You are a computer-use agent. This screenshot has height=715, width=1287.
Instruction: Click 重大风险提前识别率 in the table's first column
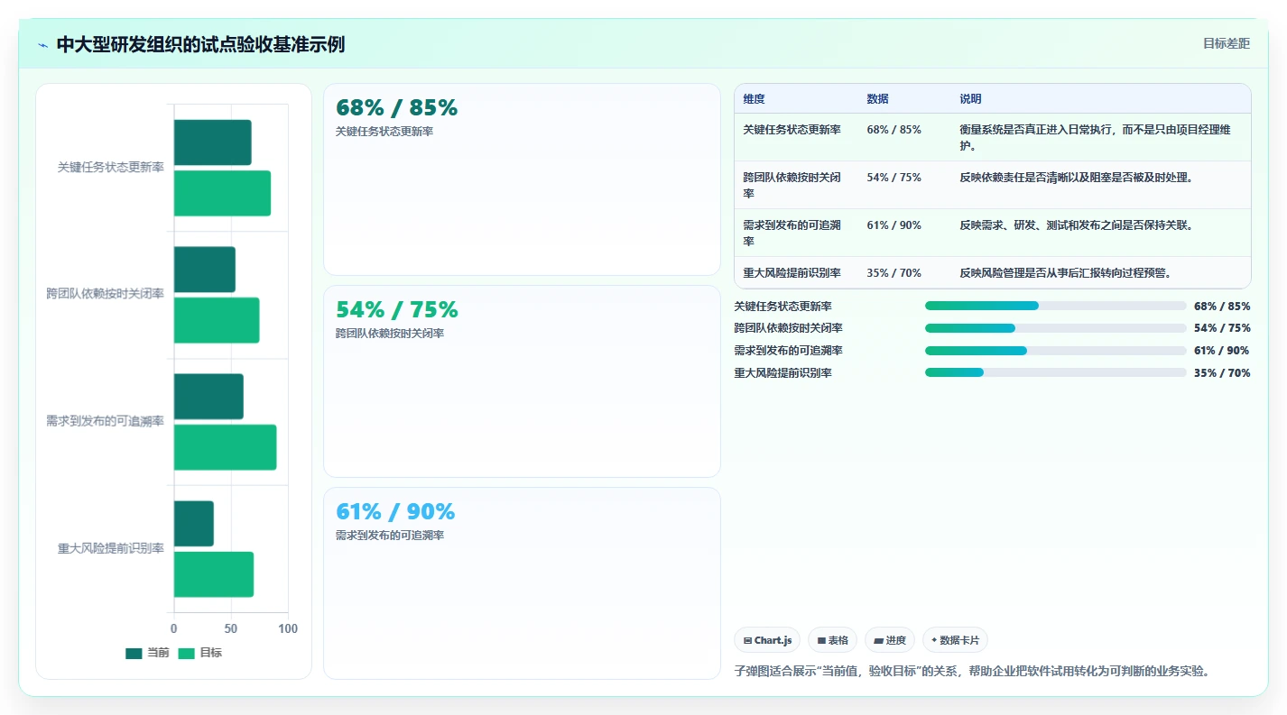pos(792,272)
